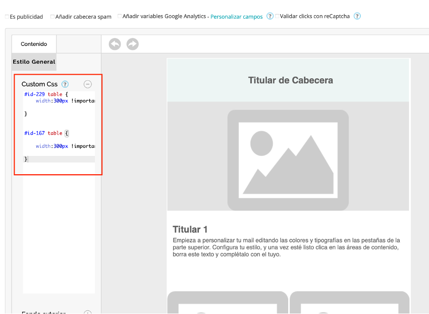Expand the Fondo exterior section
The width and height of the screenshot is (429, 314).
point(88,312)
